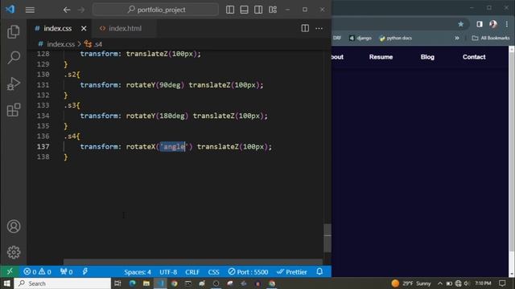The width and height of the screenshot is (515, 289).
Task: Open Customize Layout options
Action: point(273,10)
